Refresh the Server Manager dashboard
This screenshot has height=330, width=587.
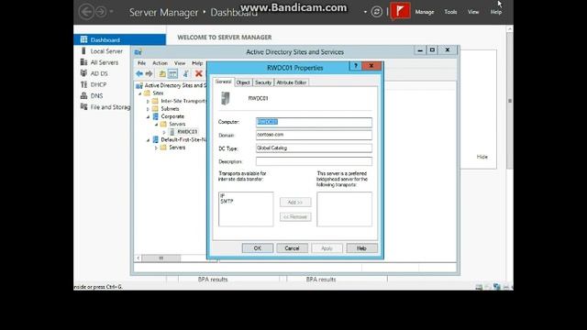[x=377, y=12]
